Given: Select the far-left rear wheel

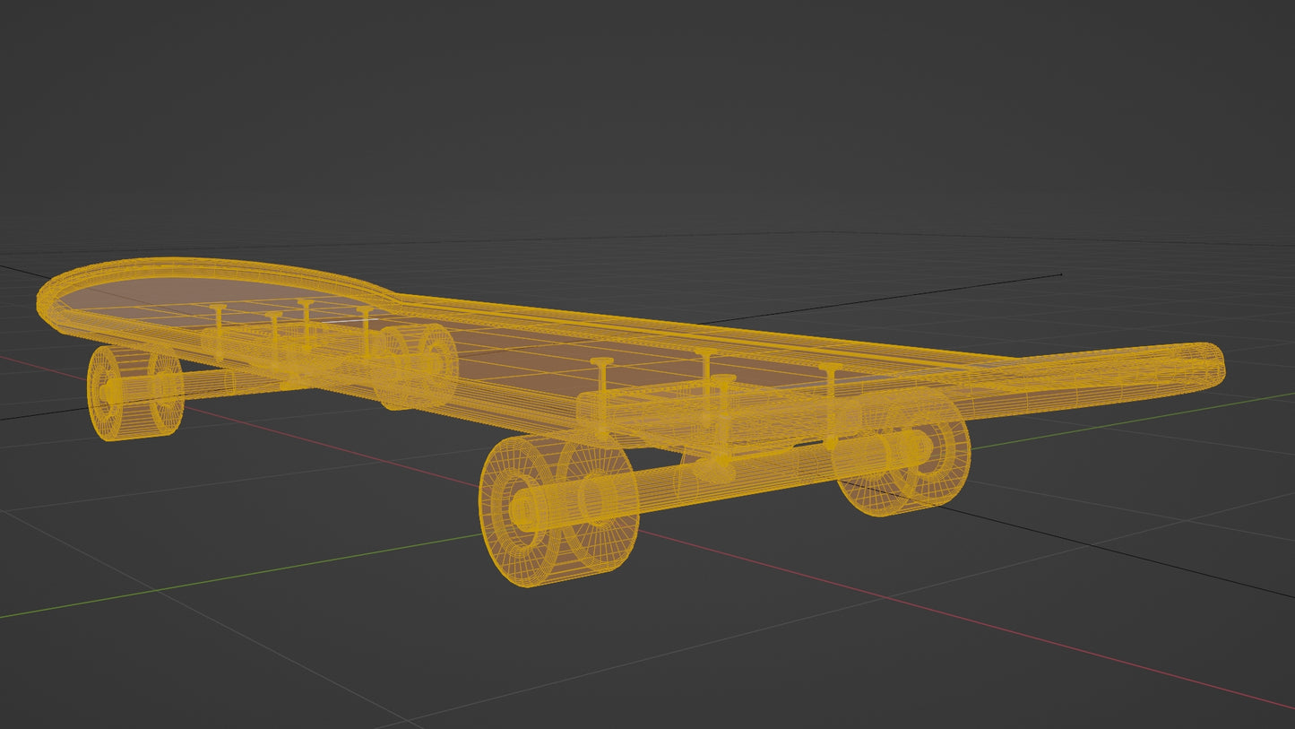Looking at the screenshot, I should point(134,393).
